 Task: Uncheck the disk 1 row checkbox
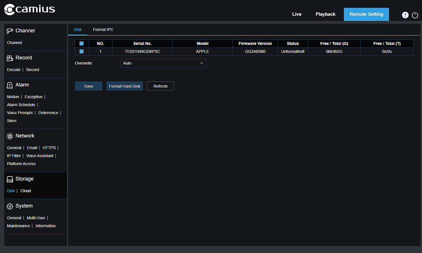click(x=81, y=51)
